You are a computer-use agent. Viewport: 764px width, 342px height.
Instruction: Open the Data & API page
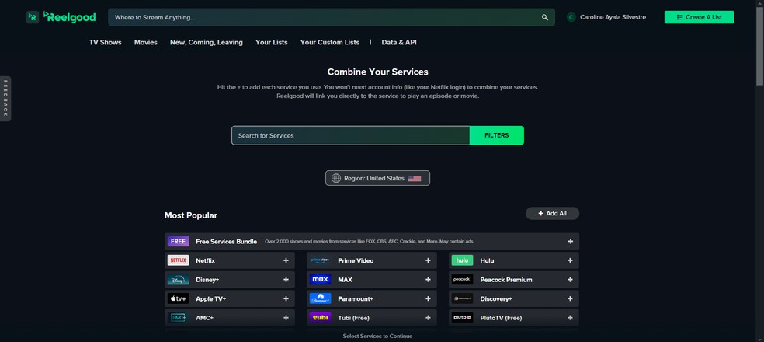[399, 43]
